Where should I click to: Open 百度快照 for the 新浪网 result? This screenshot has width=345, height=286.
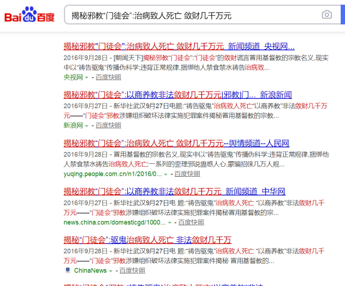pyautogui.click(x=108, y=126)
